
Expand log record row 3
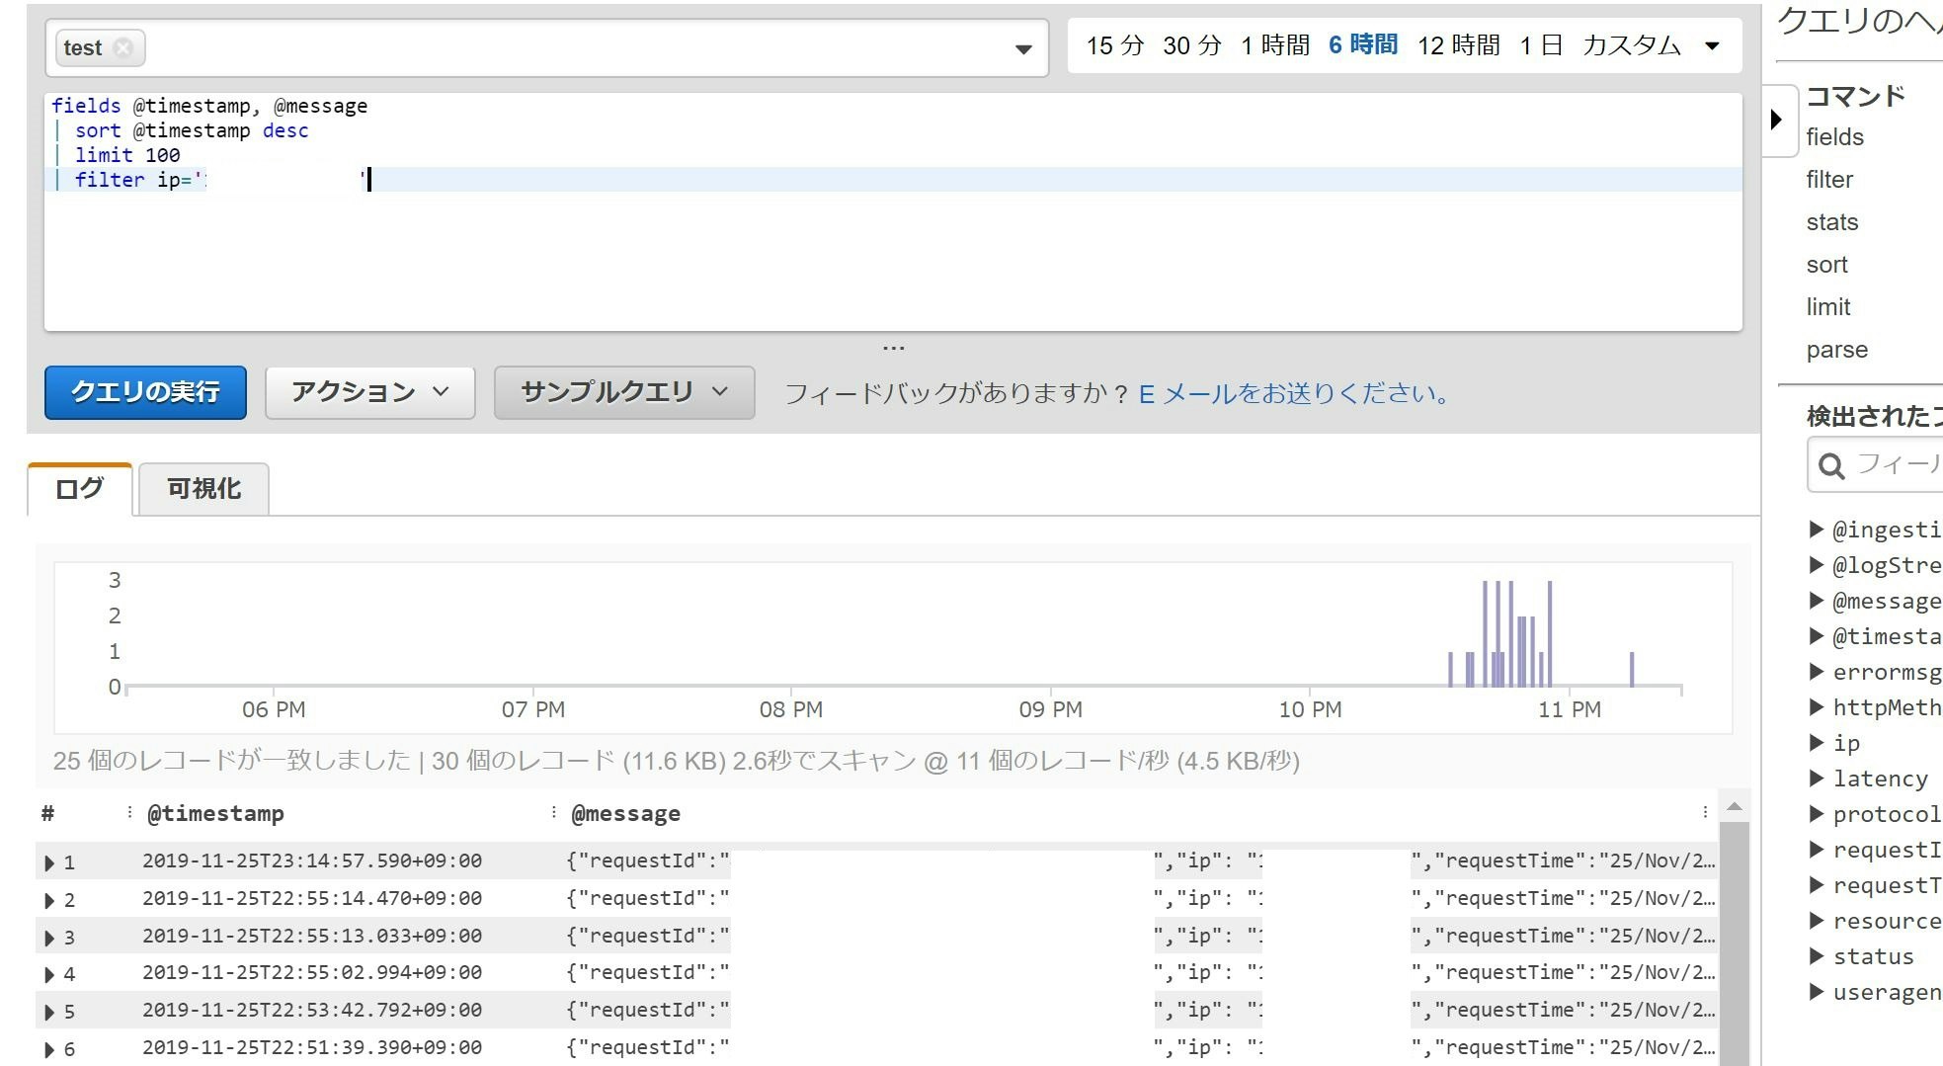click(49, 938)
